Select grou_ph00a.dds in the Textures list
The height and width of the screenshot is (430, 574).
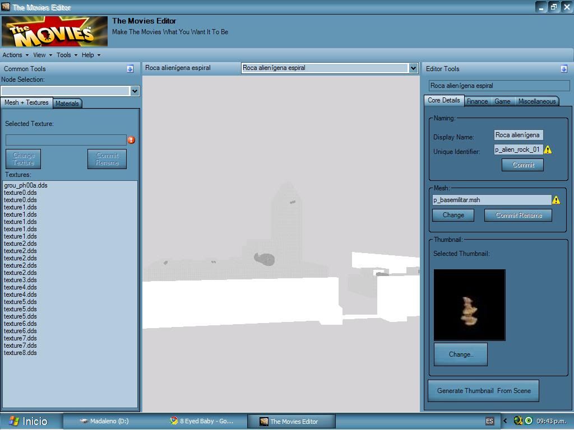point(26,185)
